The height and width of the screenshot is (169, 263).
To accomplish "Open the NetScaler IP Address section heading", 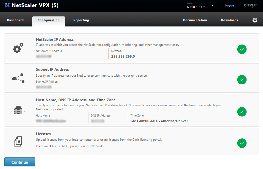I will point(55,40).
